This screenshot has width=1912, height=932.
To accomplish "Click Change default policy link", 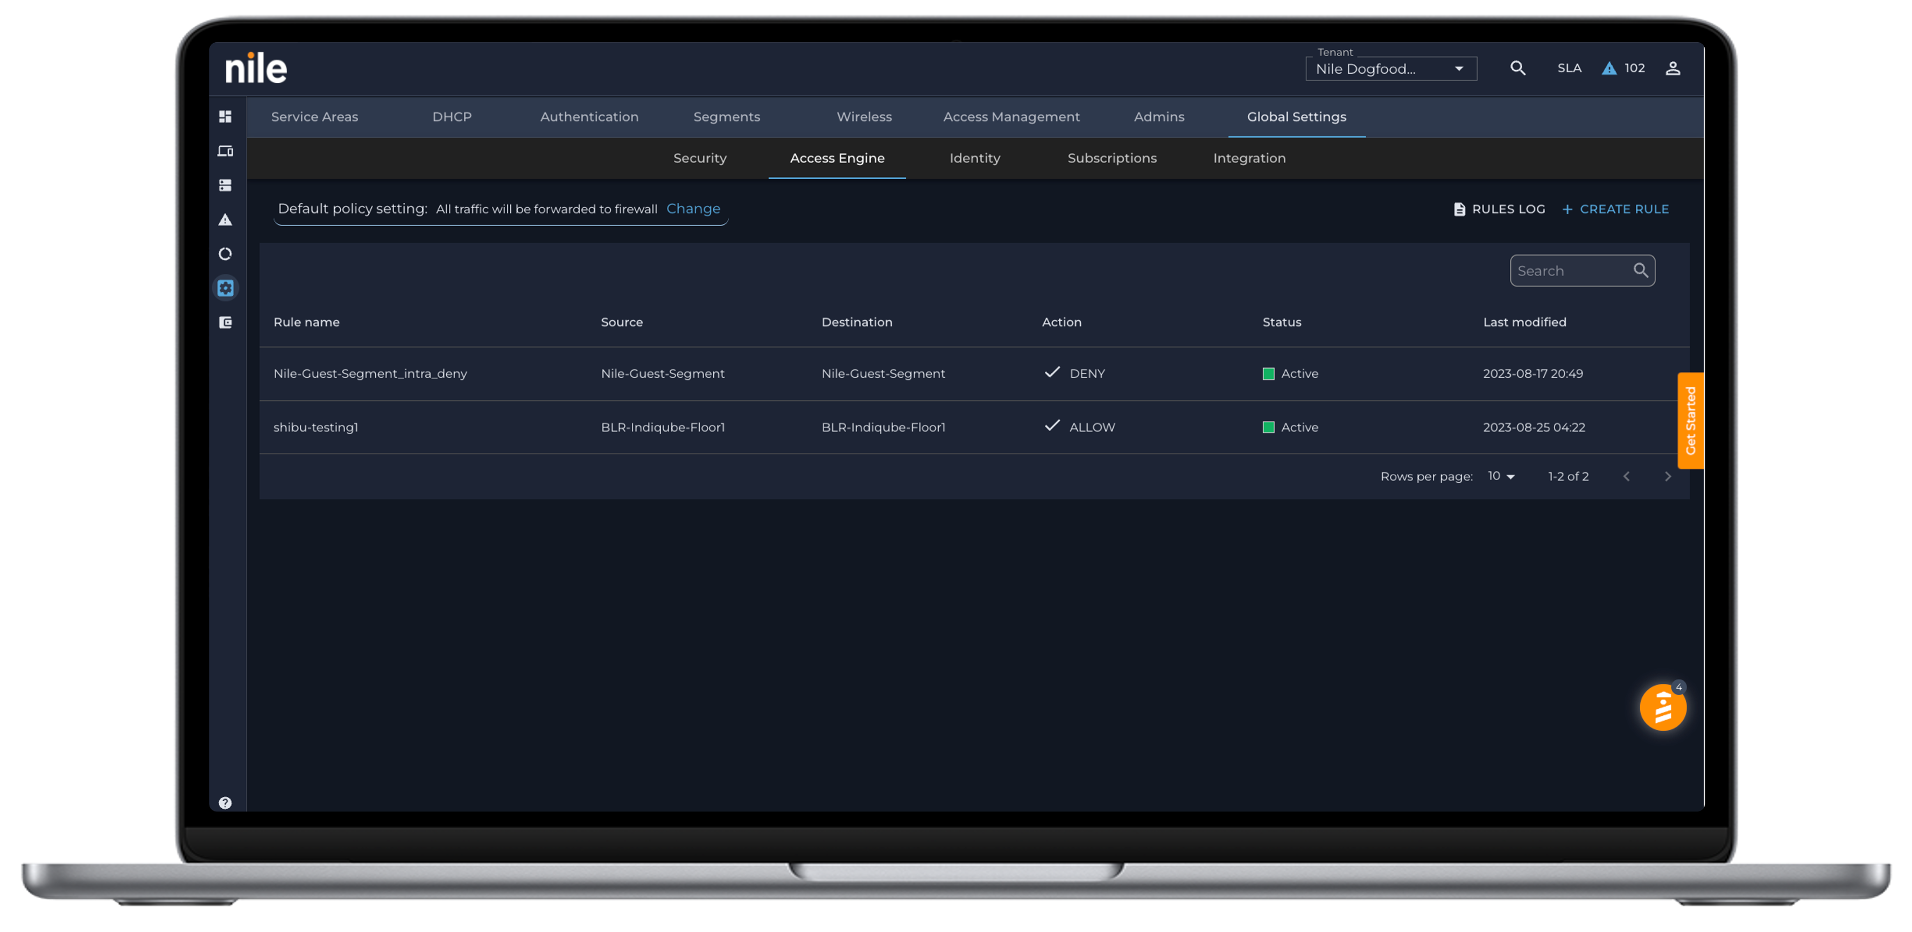I will pyautogui.click(x=692, y=208).
